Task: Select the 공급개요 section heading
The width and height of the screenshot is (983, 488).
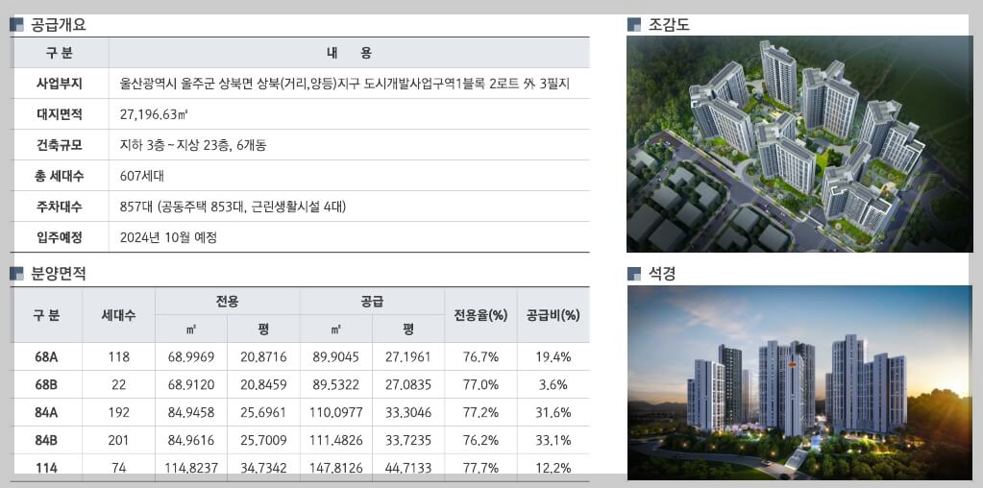Action: (59, 25)
